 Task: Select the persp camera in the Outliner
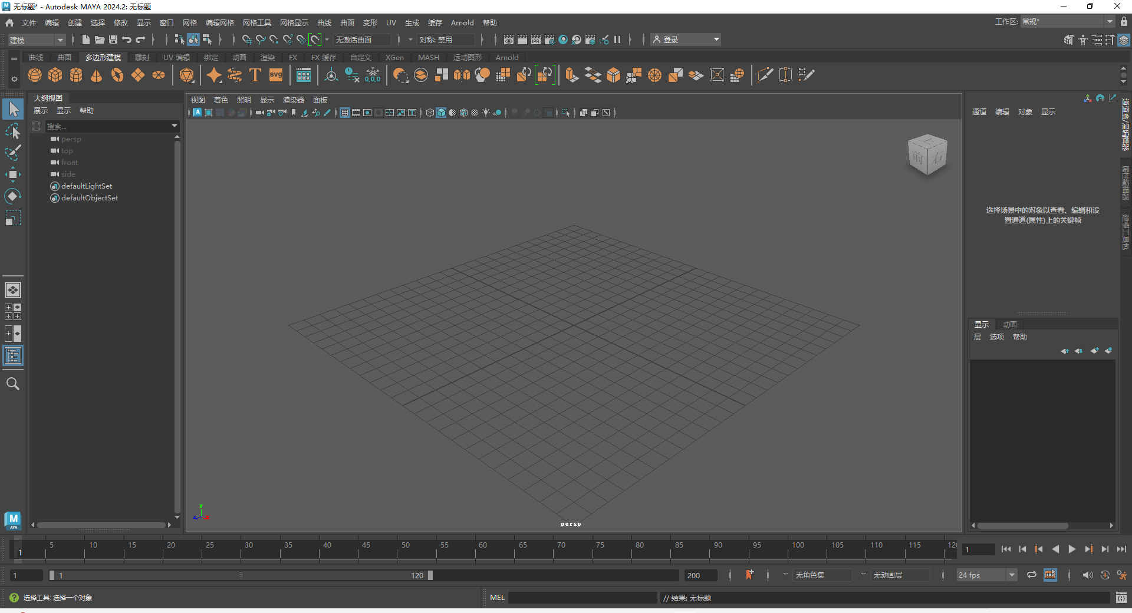tap(72, 139)
